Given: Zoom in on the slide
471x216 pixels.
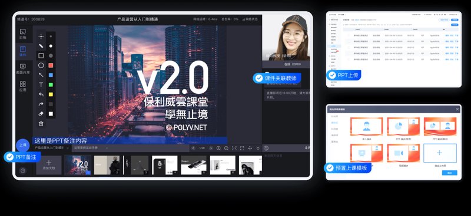Looking at the screenshot, I should [218, 148].
